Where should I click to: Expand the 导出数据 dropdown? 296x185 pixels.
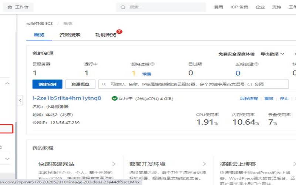(x=272, y=54)
